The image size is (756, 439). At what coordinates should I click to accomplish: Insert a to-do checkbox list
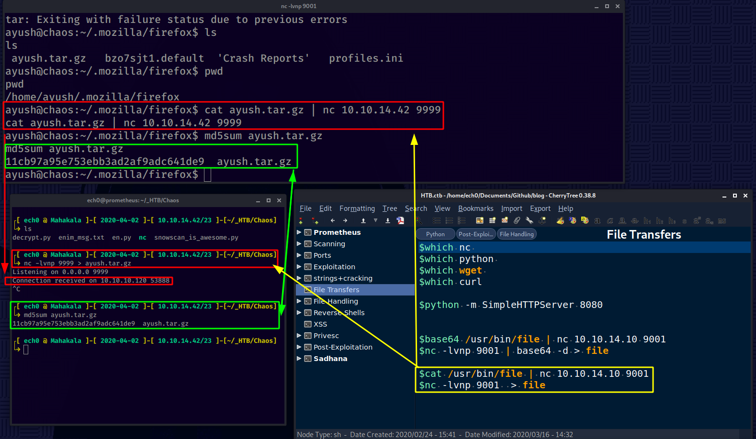coord(462,220)
